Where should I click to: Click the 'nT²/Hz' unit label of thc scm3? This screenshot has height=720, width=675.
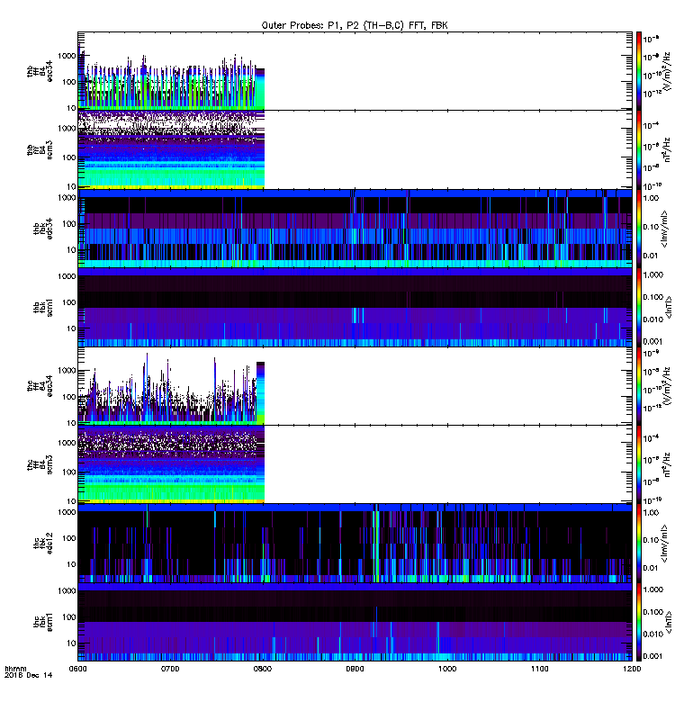pos(667,464)
